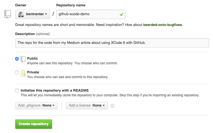Image resolution: width=213 pixels, height=133 pixels.
Task: Open the Owner dropdown bentranter
Action: [x=33, y=14]
